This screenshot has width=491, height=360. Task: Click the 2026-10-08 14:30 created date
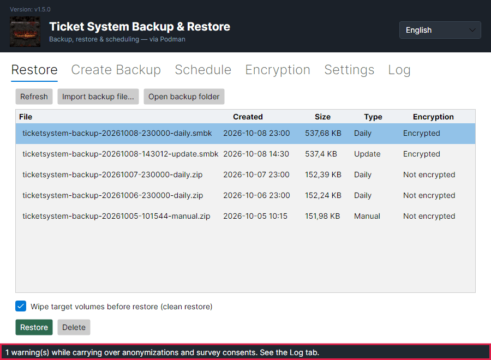[256, 154]
